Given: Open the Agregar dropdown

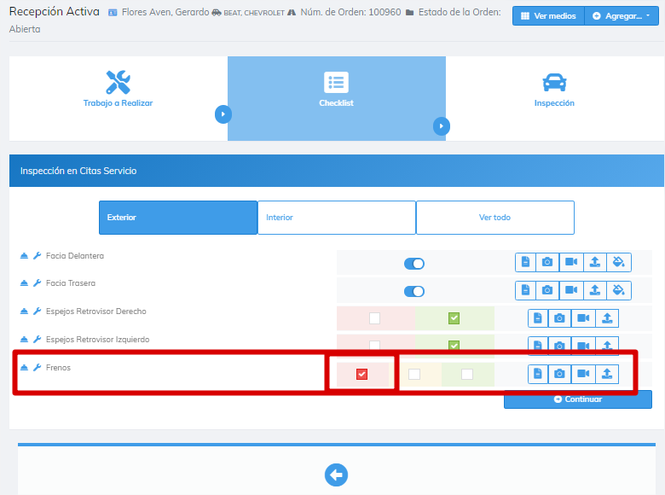Looking at the screenshot, I should pyautogui.click(x=622, y=16).
